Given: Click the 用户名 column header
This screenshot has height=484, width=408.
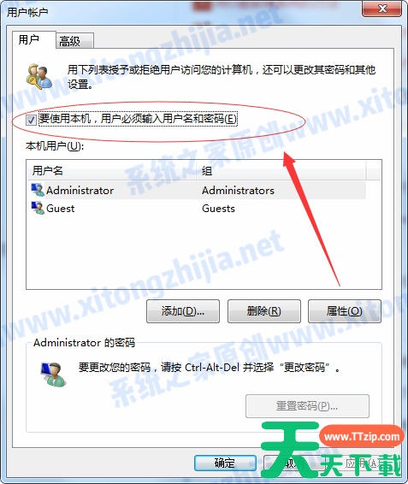Looking at the screenshot, I should tap(112, 170).
